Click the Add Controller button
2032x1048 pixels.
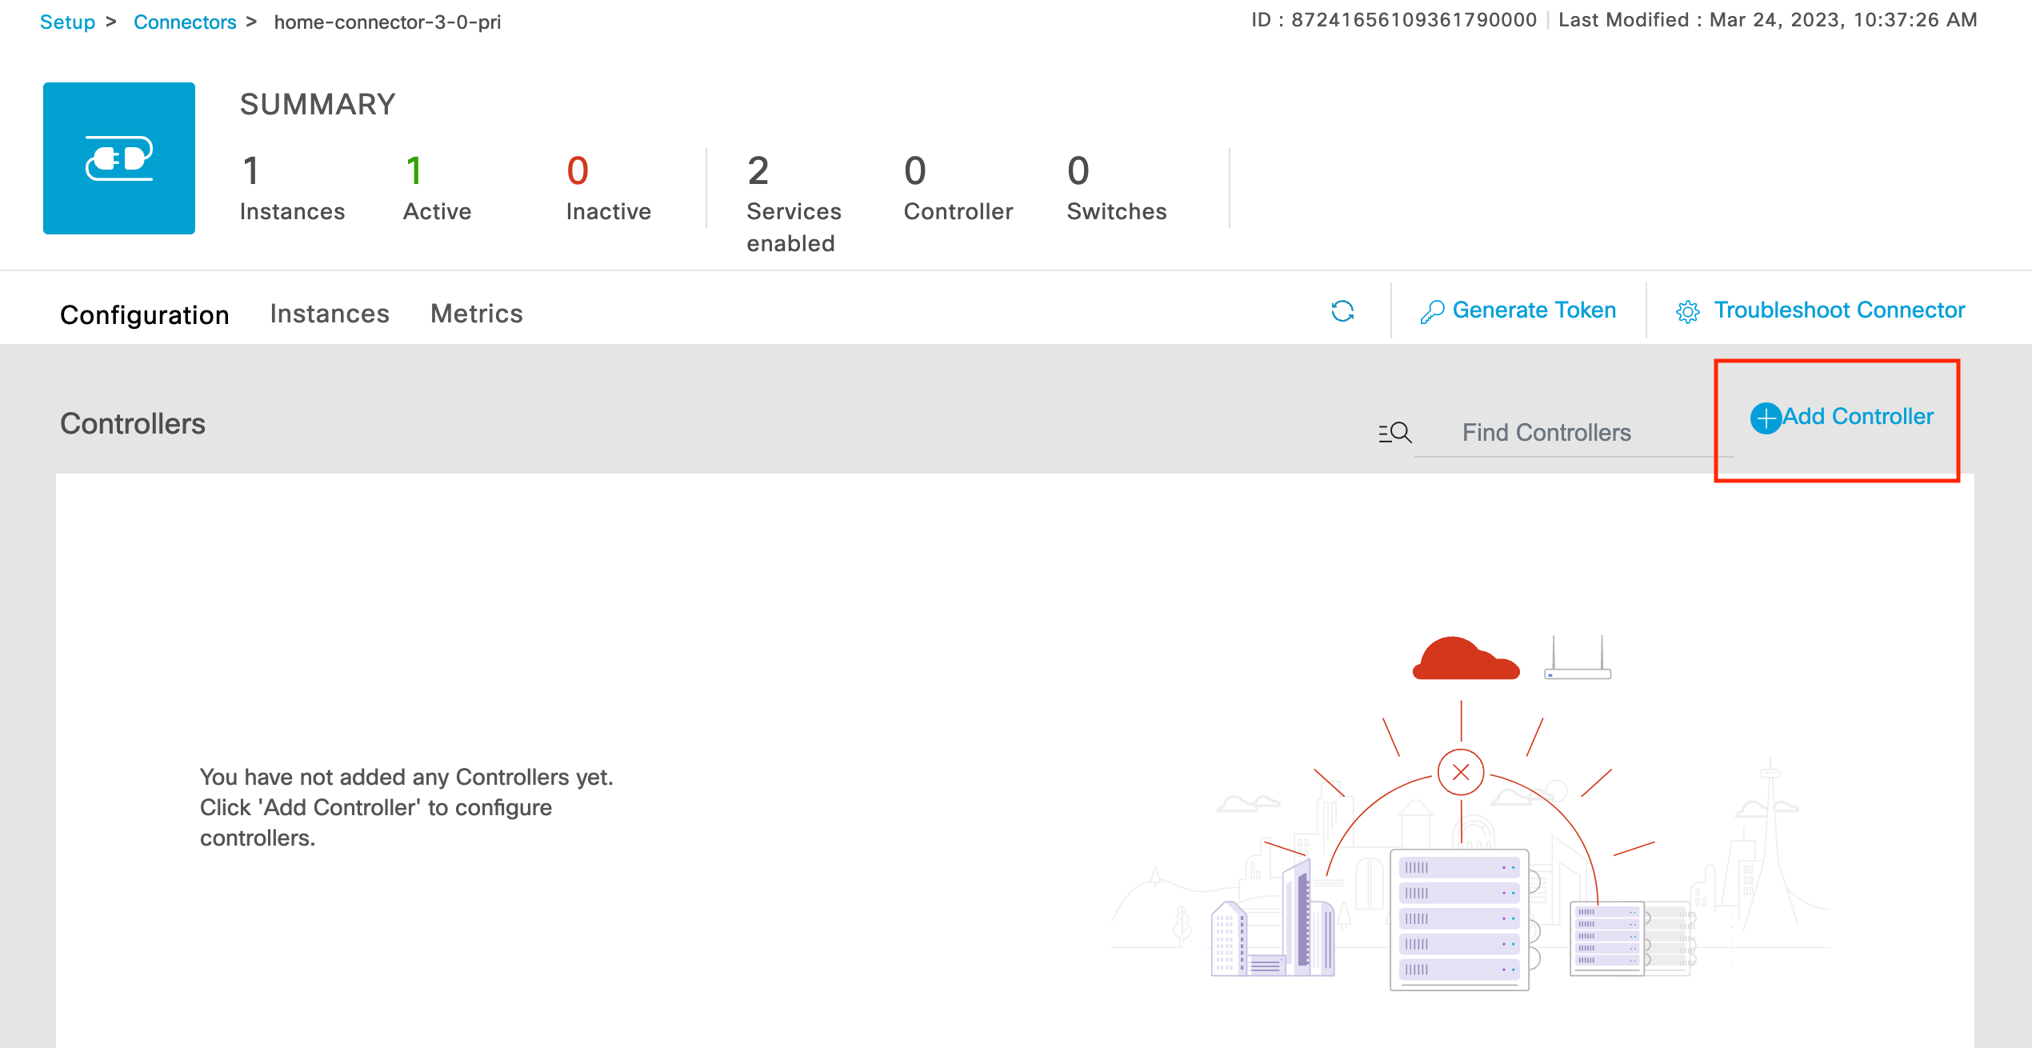1858,417
